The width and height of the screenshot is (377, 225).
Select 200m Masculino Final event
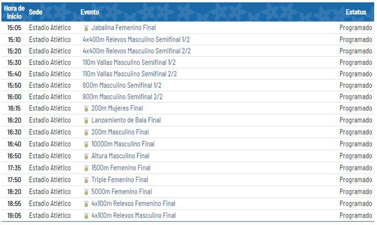120,132
